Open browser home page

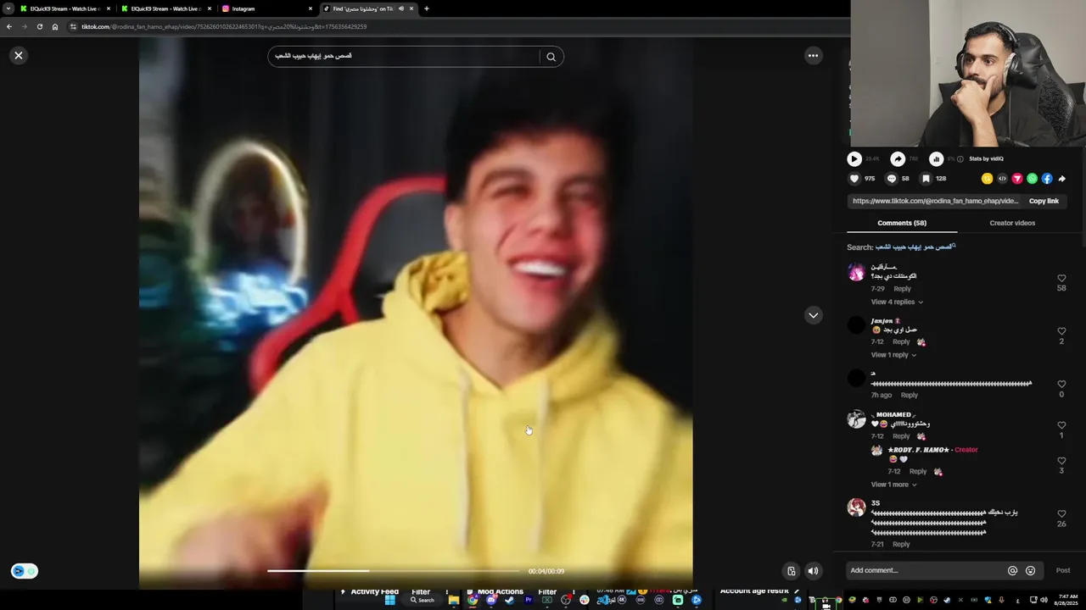[x=55, y=26]
